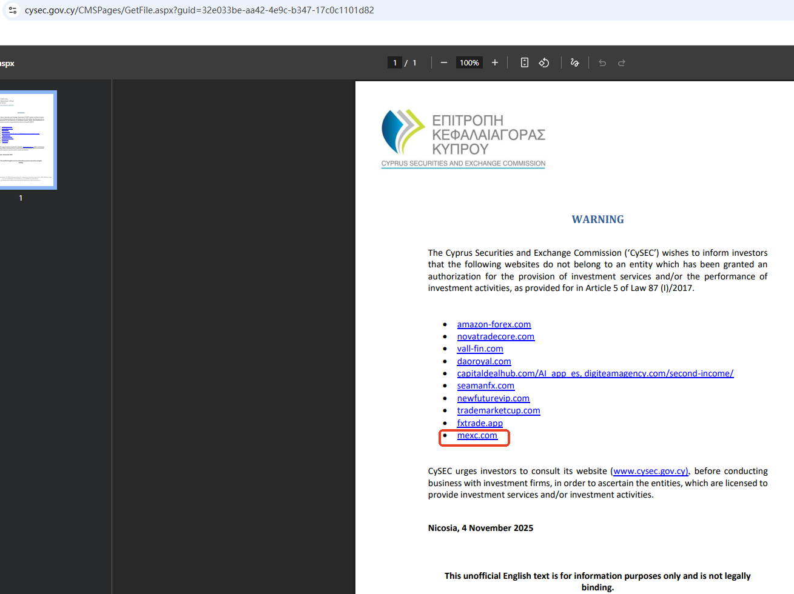Follow the fxtrade.app link
This screenshot has height=594, width=794.
480,423
